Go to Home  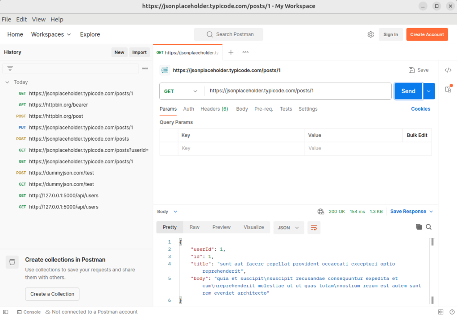(15, 34)
